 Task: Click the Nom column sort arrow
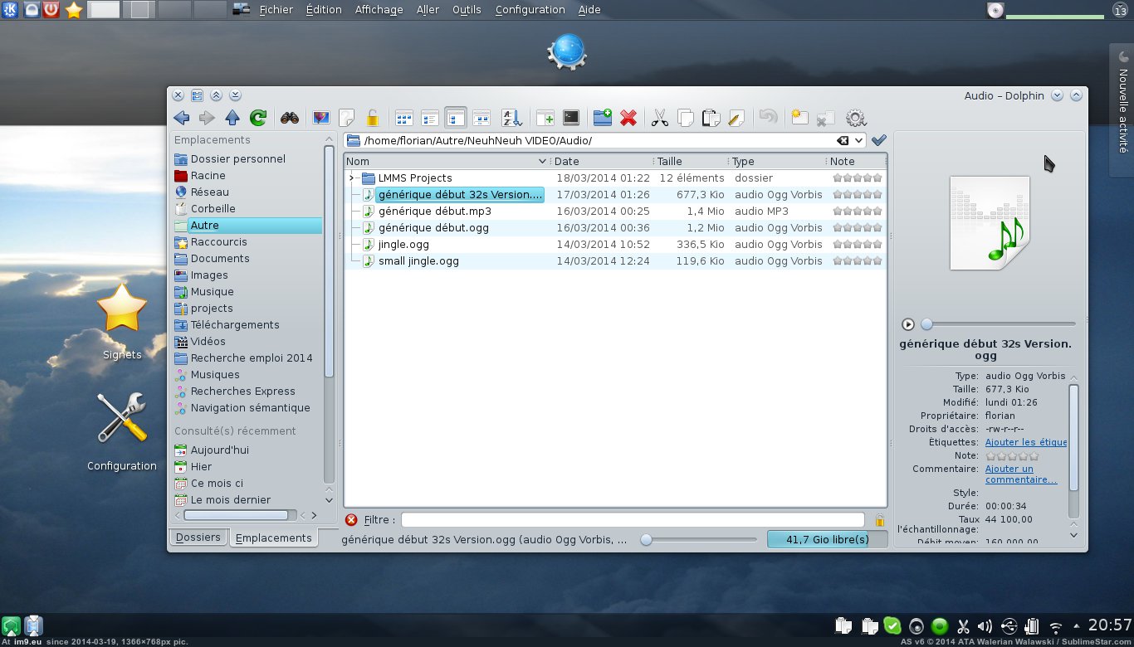click(542, 162)
